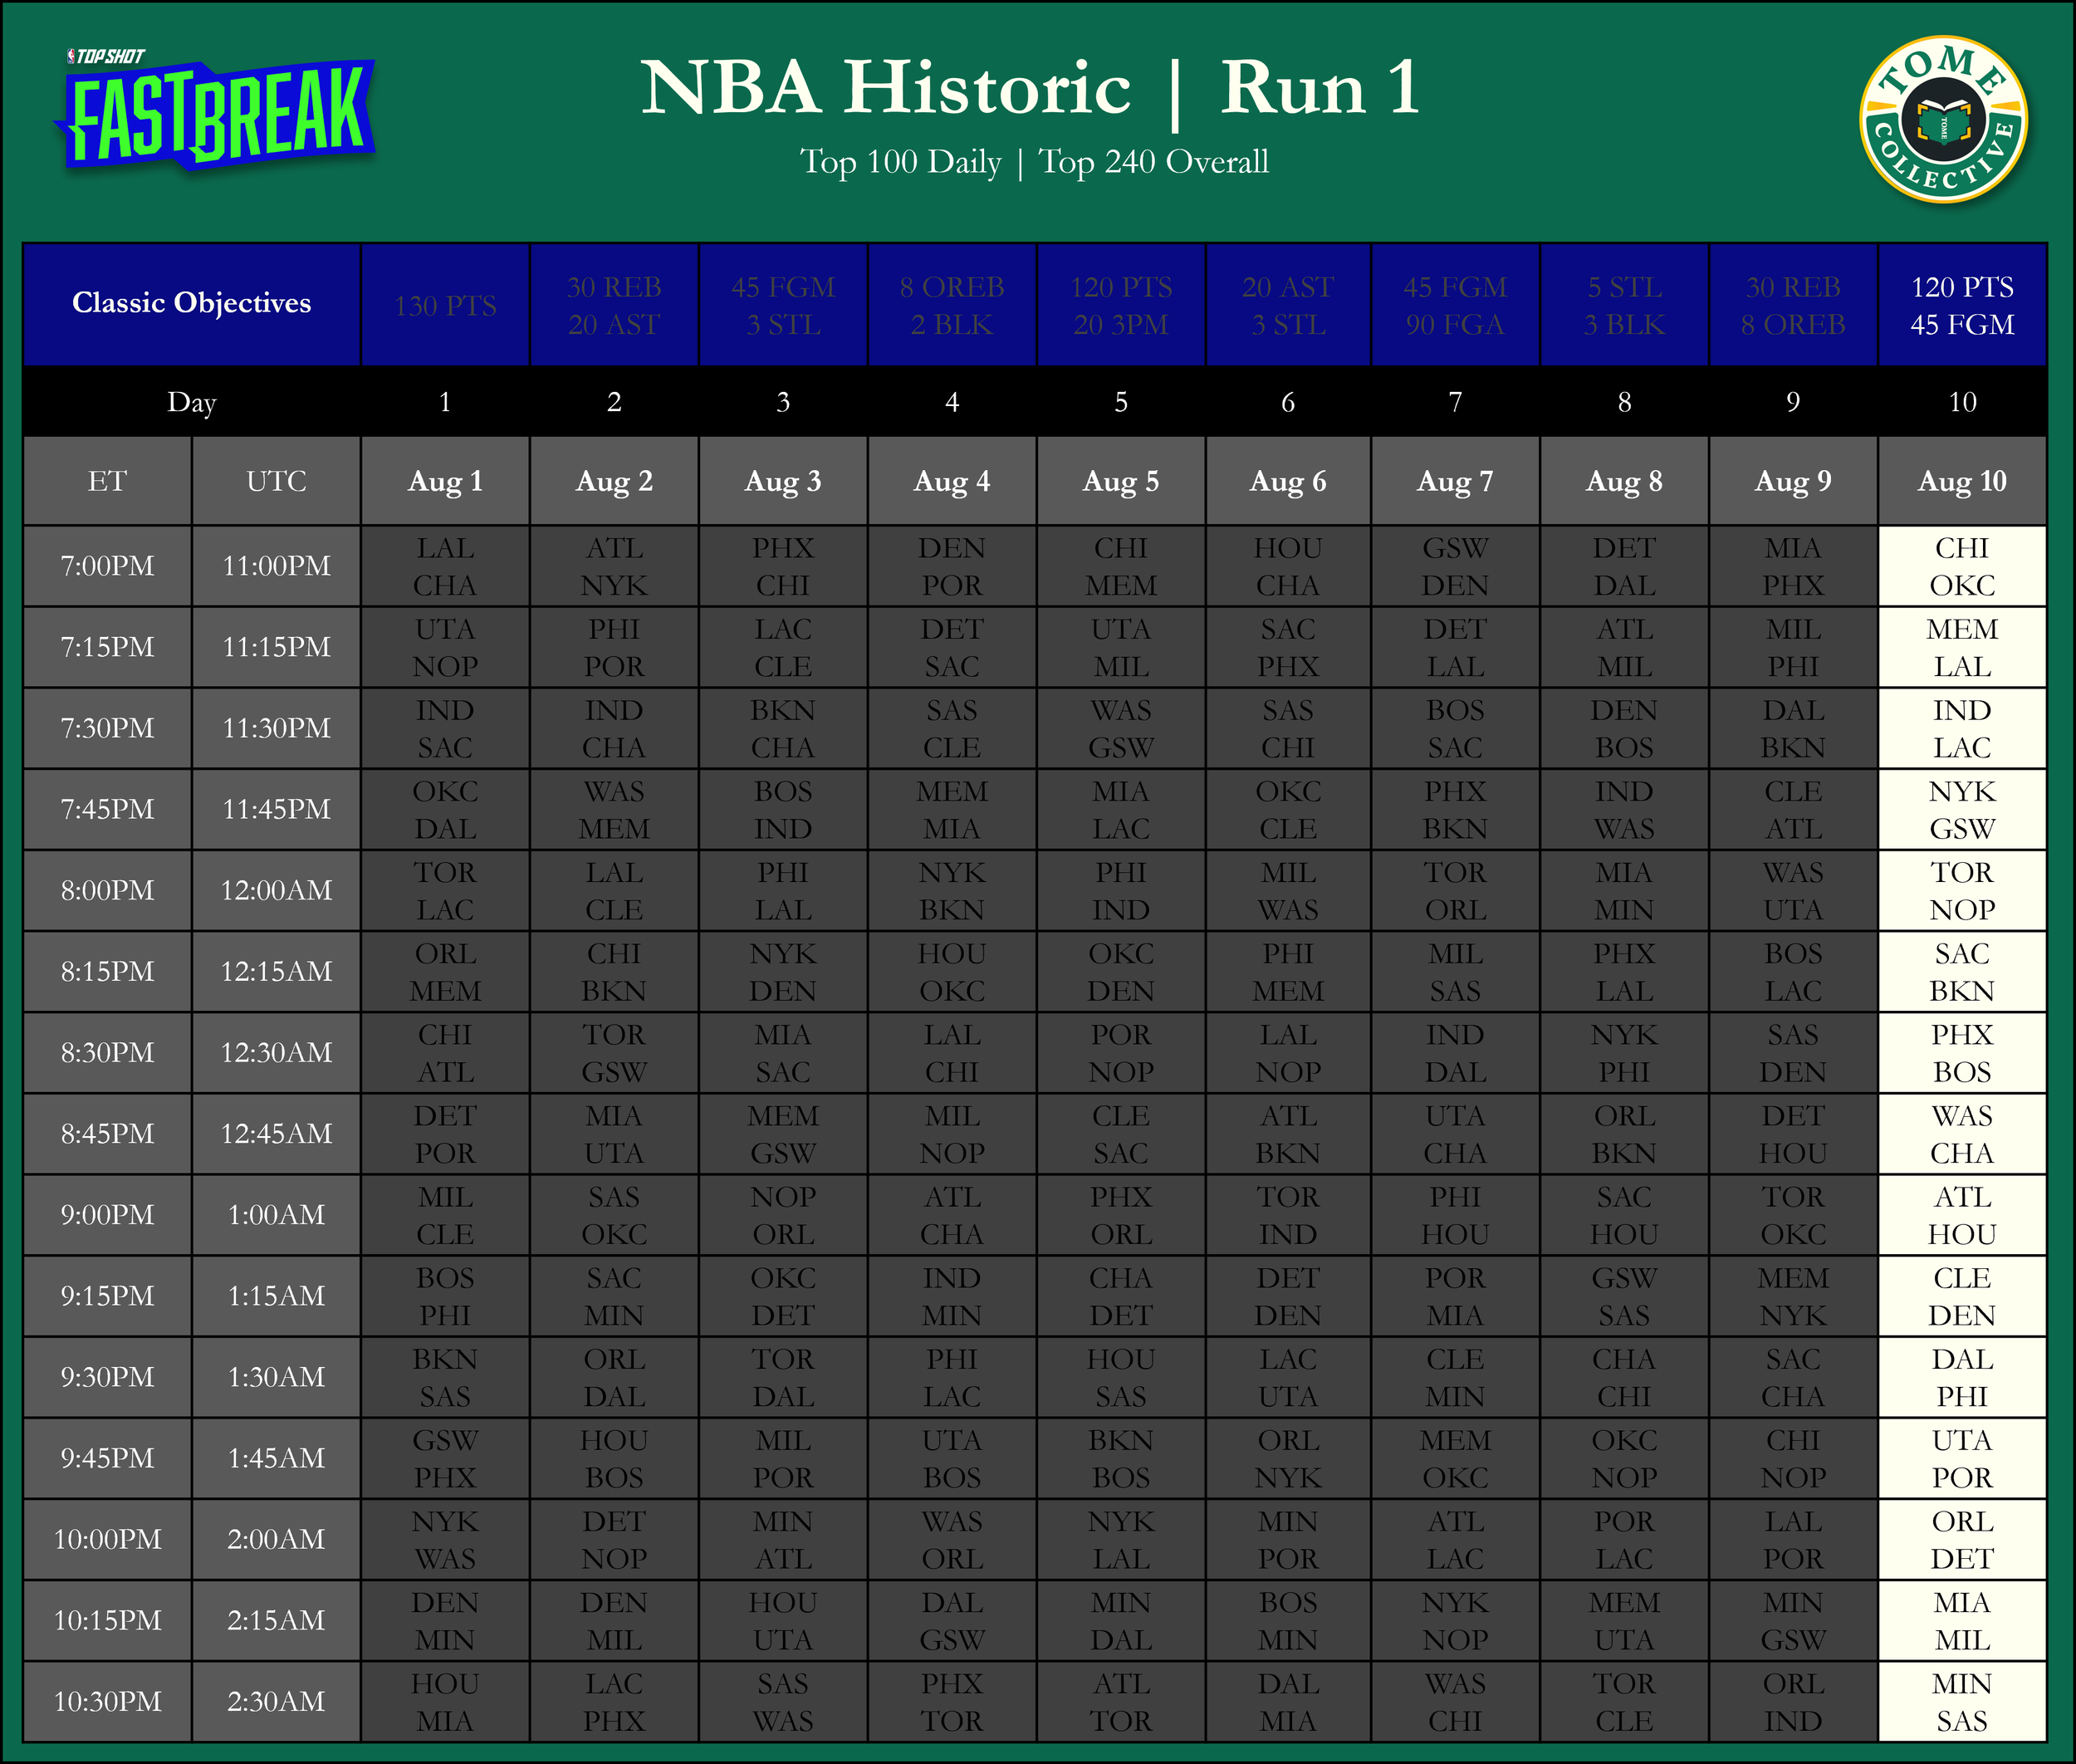Click the NBA Historic Run 1 title
The width and height of the screenshot is (2076, 1764).
point(1030,88)
